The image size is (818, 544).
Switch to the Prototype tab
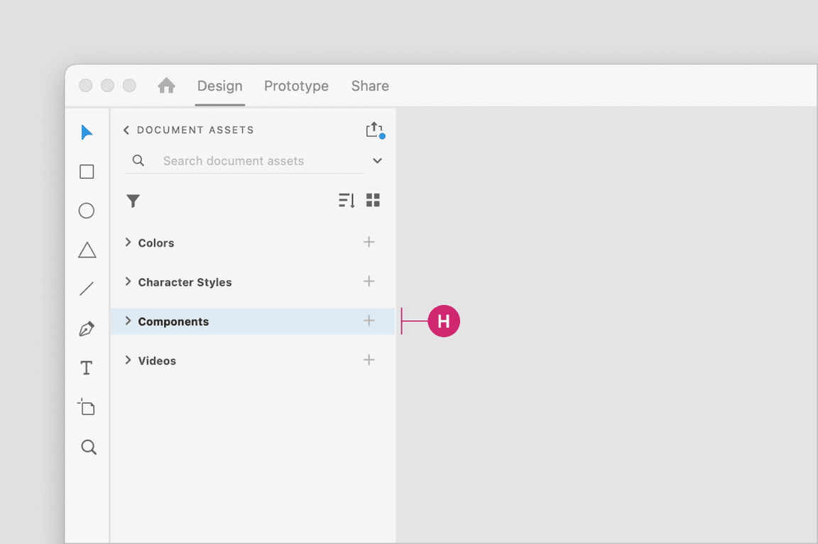pyautogui.click(x=296, y=86)
